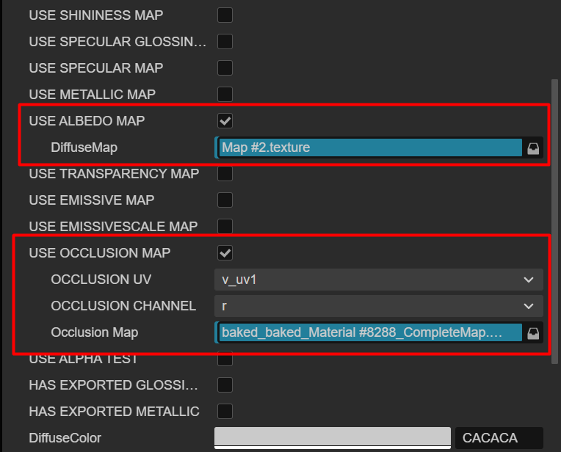This screenshot has width=561, height=452.
Task: Open OCCLUSION CHANNEL dropdown showing r
Action: 379,306
